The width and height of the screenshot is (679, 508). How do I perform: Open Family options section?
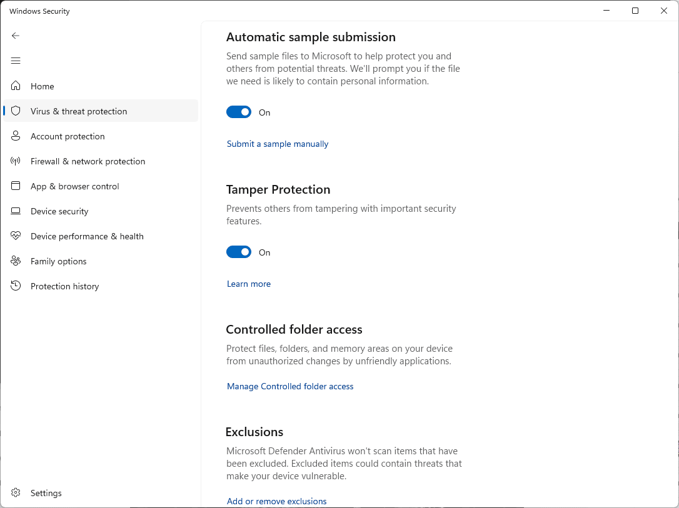[x=101, y=261]
